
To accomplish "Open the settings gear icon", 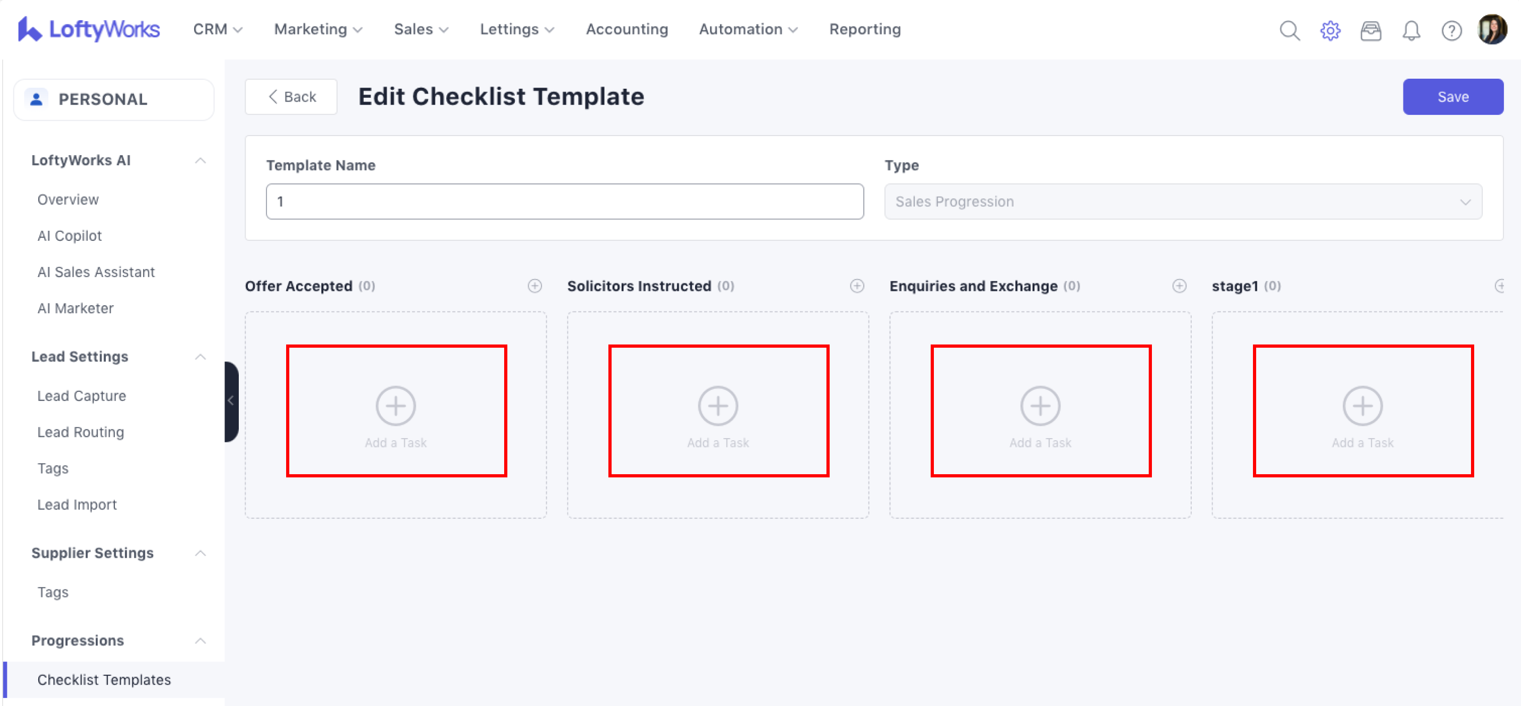I will click(x=1330, y=30).
